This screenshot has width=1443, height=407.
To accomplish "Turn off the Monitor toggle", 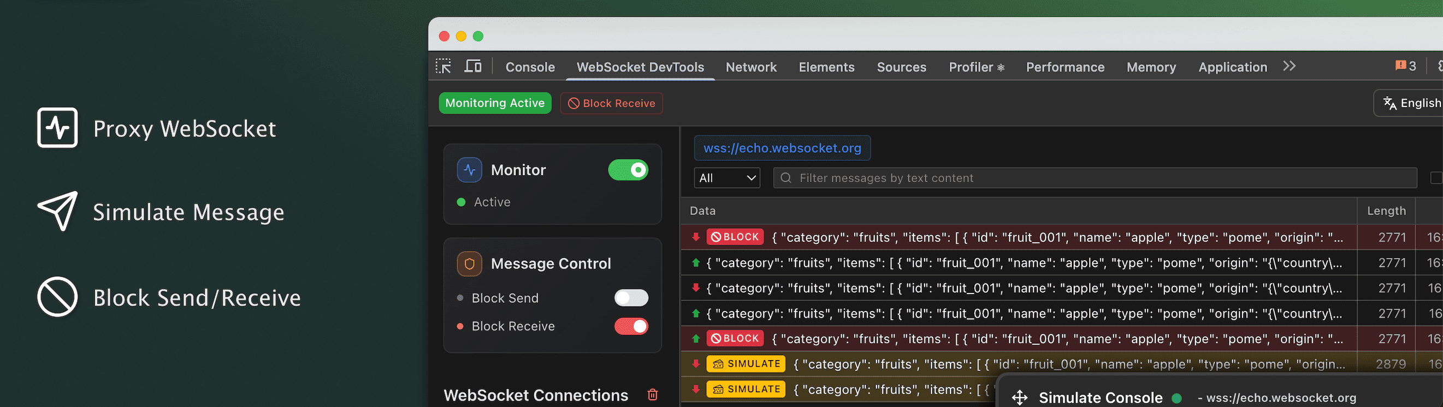I will 628,170.
